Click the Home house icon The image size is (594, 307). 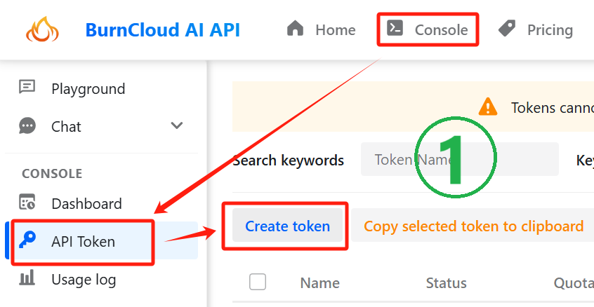click(x=296, y=28)
